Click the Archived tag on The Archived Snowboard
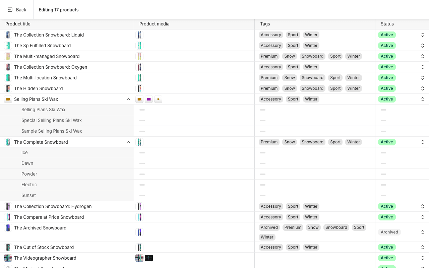 (x=269, y=227)
